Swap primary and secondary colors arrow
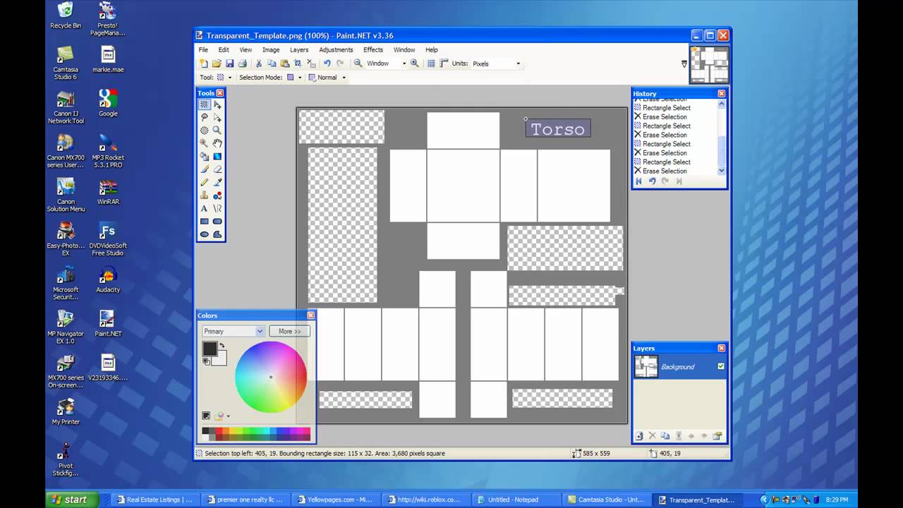 point(222,346)
